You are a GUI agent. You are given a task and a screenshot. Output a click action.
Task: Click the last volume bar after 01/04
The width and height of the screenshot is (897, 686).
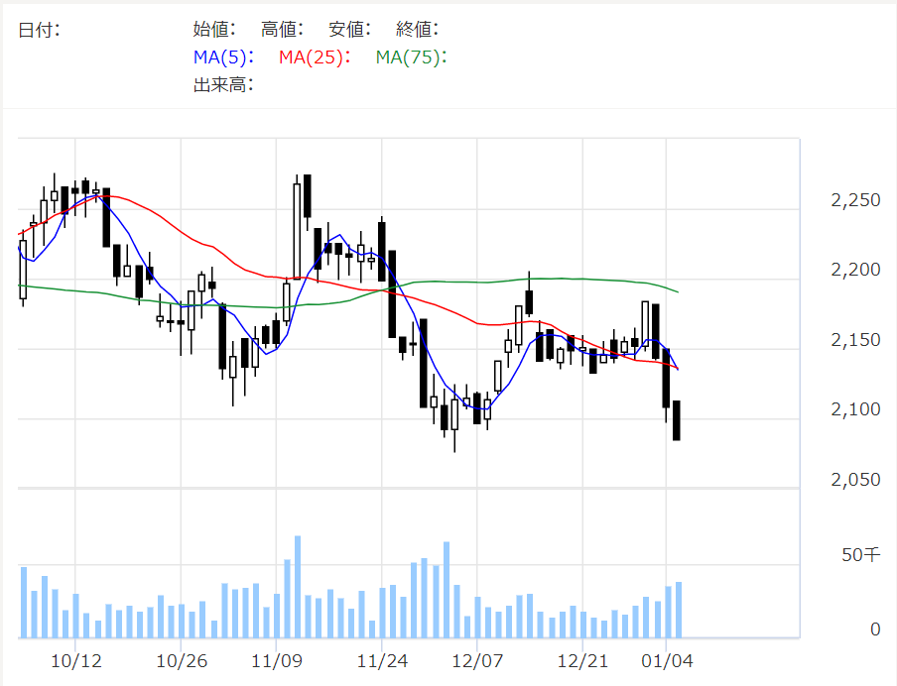click(x=679, y=610)
